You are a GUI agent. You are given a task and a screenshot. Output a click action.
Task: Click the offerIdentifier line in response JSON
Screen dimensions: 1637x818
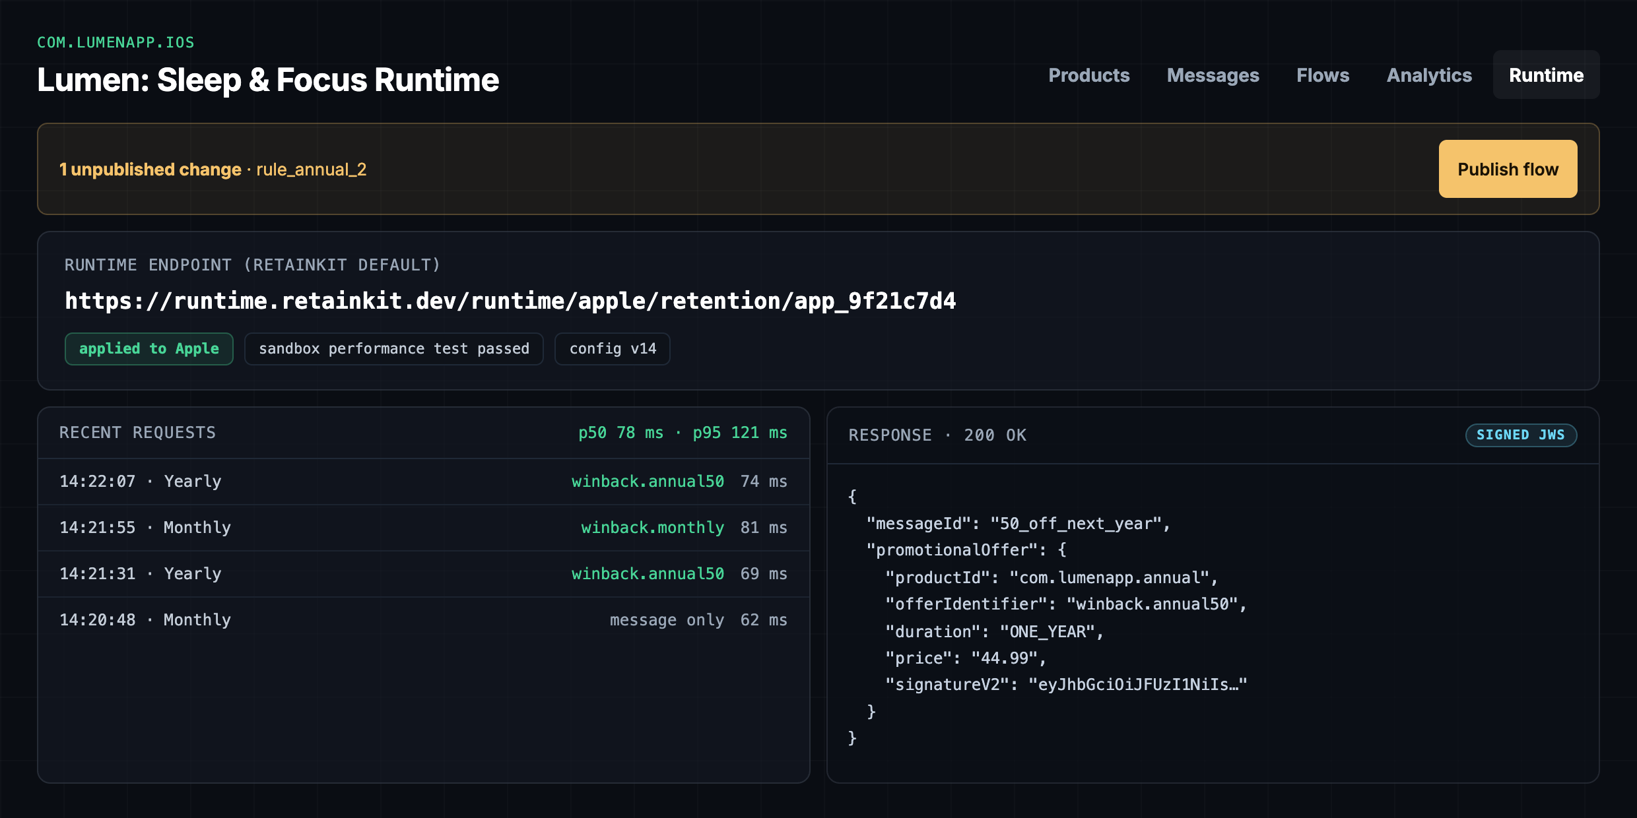[1065, 604]
